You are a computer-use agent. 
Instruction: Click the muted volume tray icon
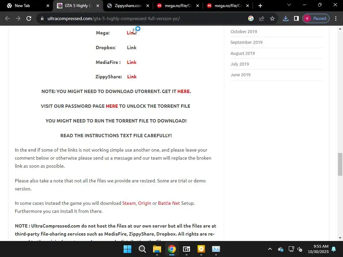(300, 249)
